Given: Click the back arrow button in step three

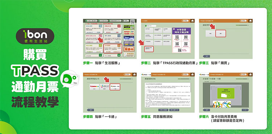Looking at the screenshot, I should click(x=206, y=56).
